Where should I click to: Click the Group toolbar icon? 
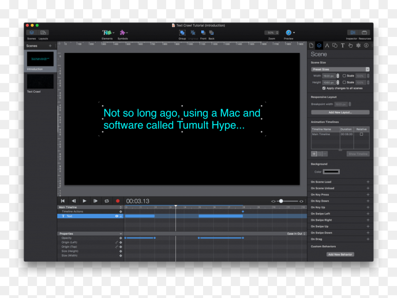click(182, 33)
